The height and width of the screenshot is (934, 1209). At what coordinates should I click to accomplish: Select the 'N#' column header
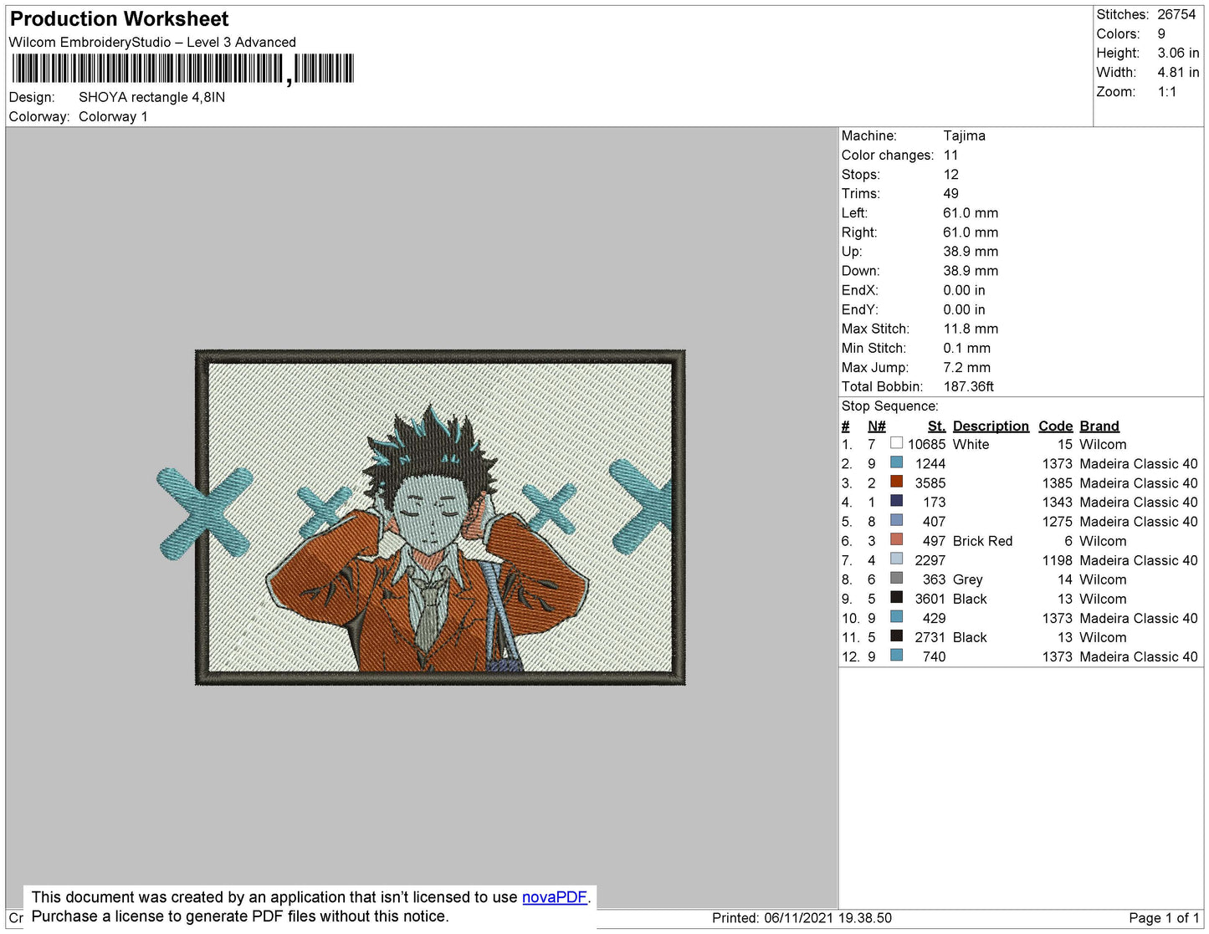[876, 426]
